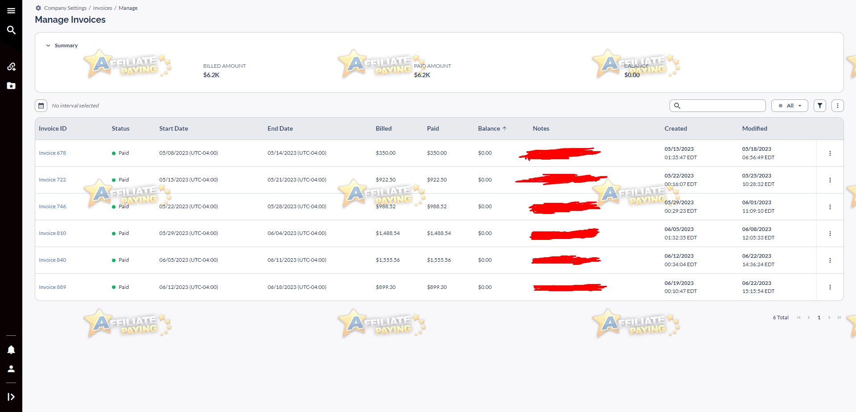Screen dimensions: 856x412
Task: Open the notifications bell
Action: pos(11,350)
